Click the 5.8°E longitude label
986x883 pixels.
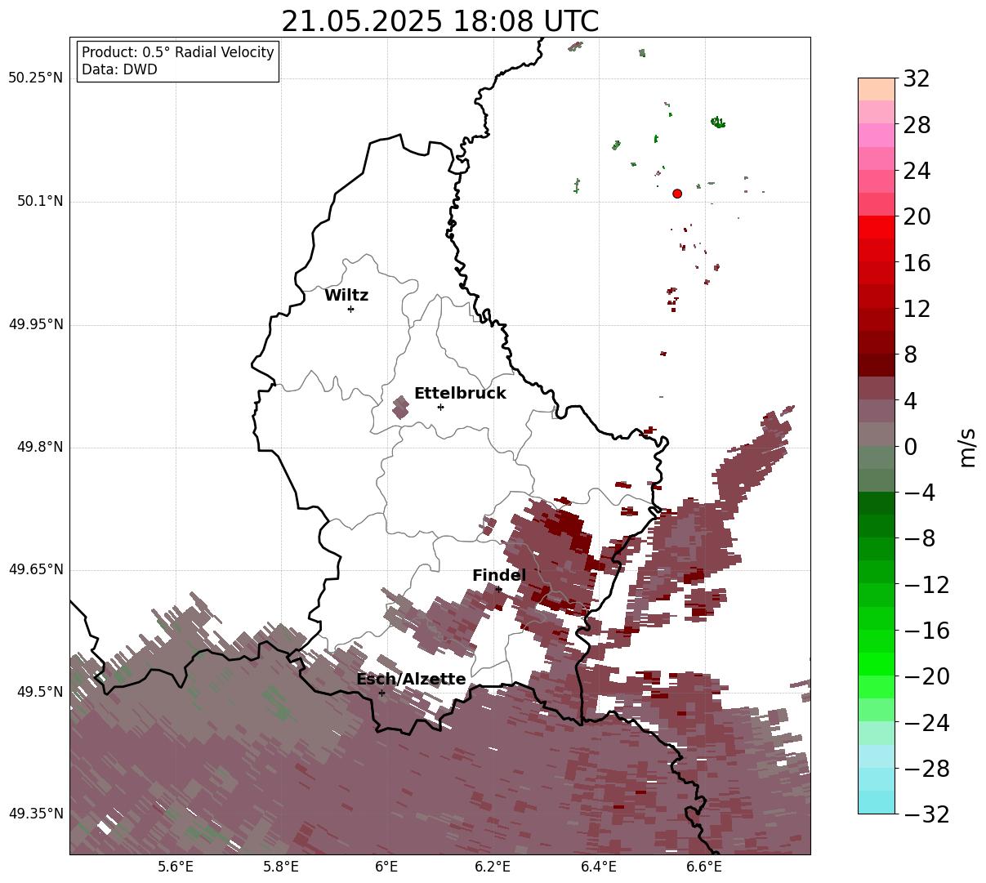click(x=281, y=866)
